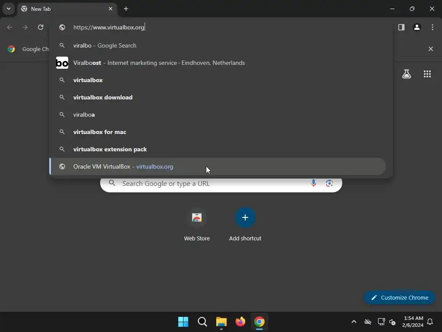Image resolution: width=442 pixels, height=332 pixels.
Task: Click the OneDrive cloud tray icon
Action: (368, 322)
